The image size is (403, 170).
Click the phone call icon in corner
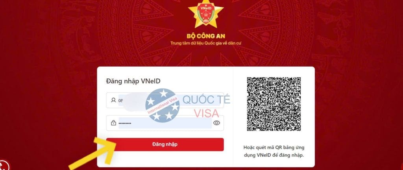click(3, 165)
